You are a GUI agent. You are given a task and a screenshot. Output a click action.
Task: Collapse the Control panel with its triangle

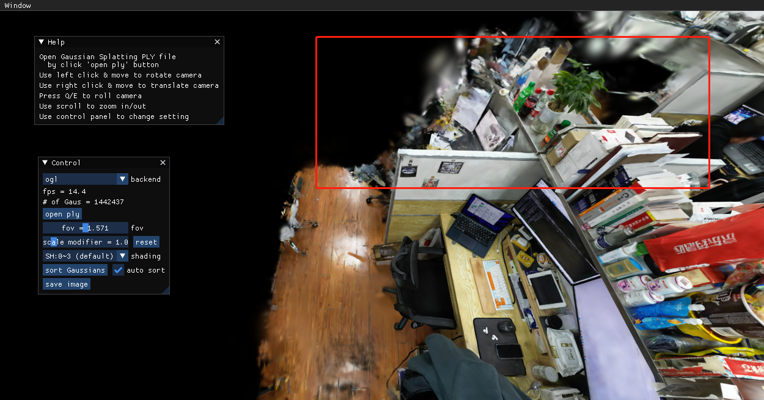45,163
